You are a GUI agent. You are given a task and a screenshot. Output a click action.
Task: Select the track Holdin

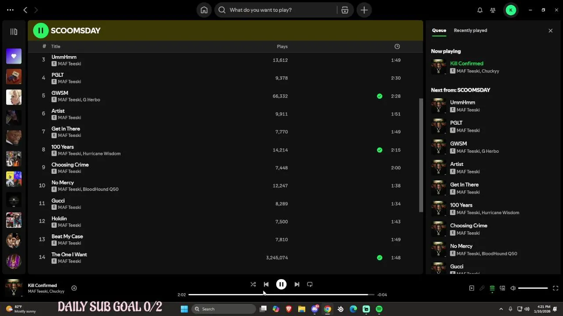tap(59, 219)
